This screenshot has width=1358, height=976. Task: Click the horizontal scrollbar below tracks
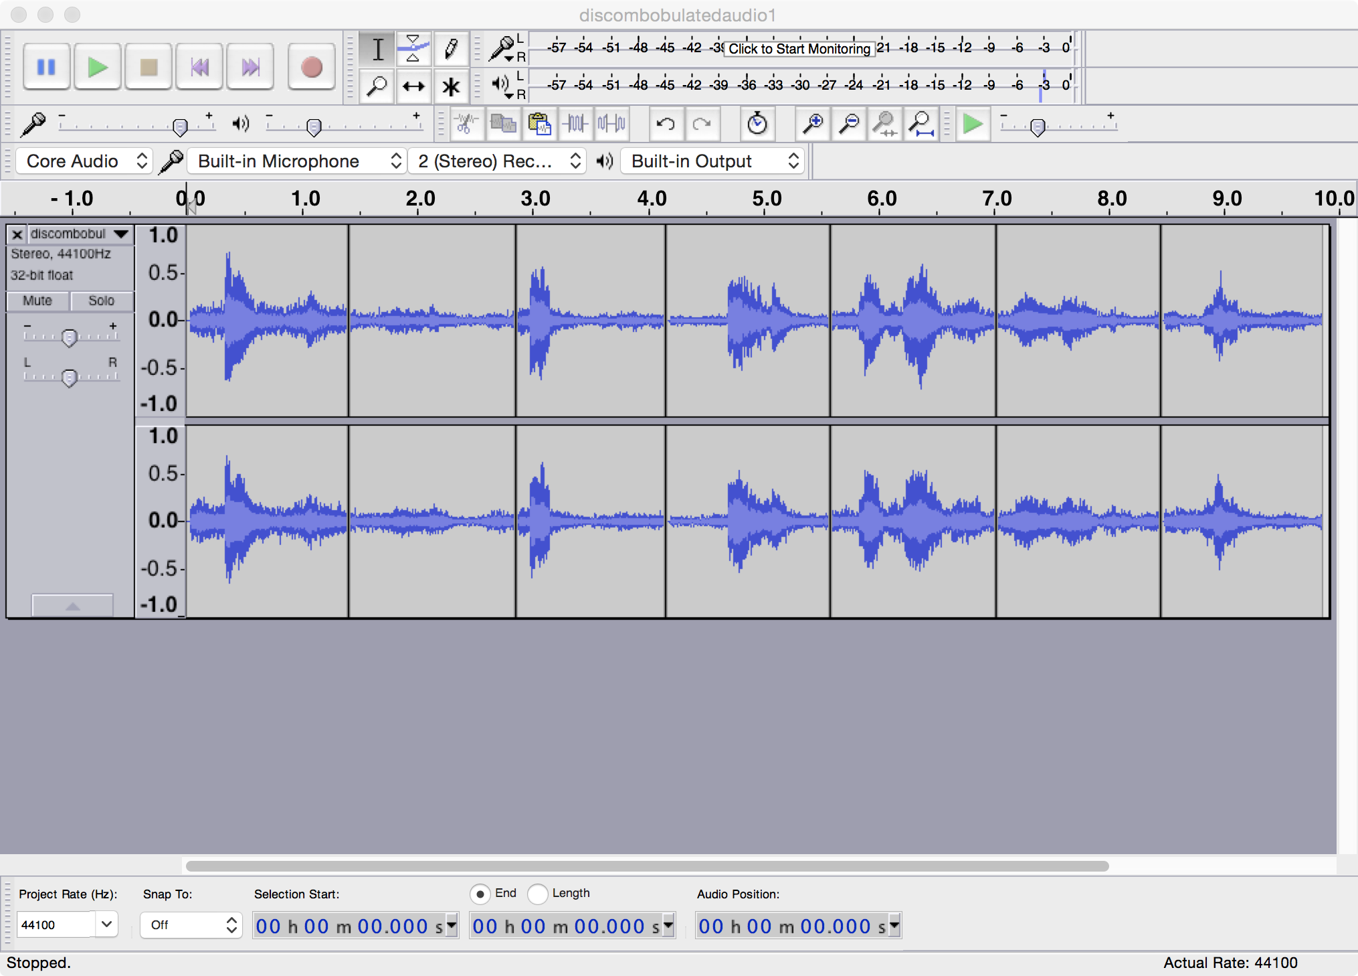[x=647, y=866]
